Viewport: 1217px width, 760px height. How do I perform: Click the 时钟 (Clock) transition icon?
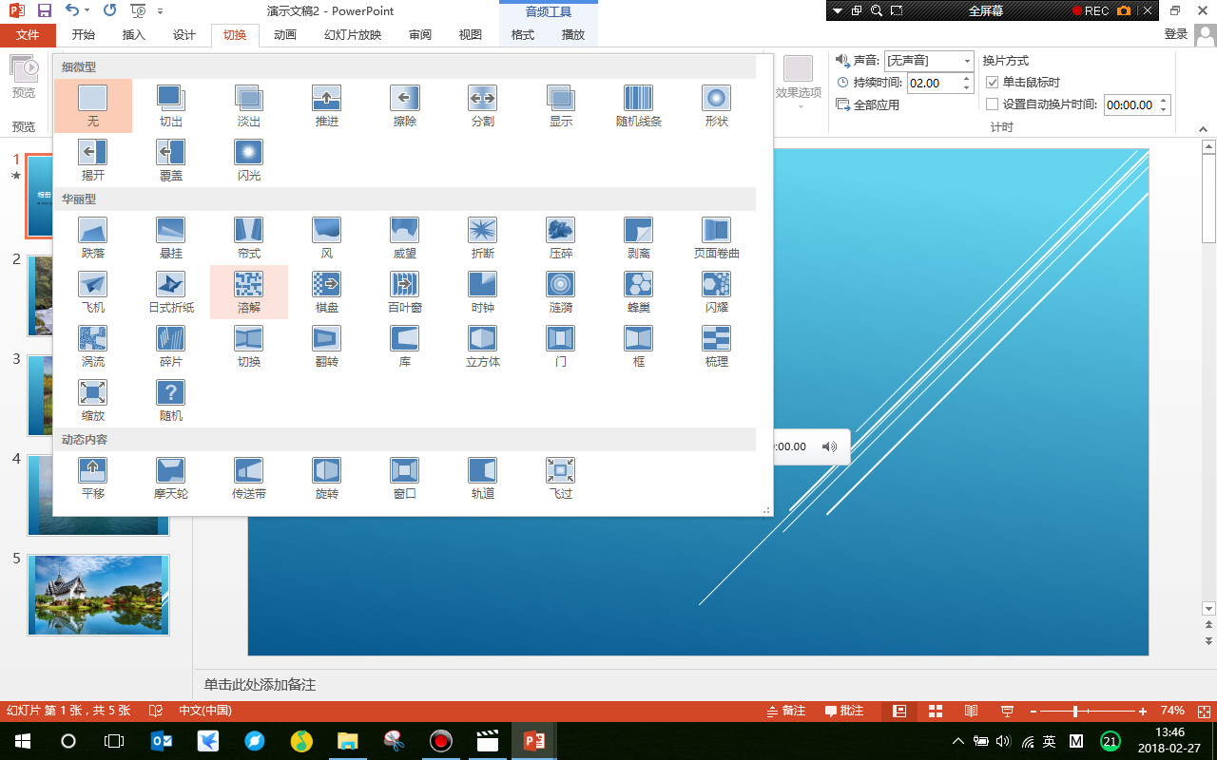point(483,292)
